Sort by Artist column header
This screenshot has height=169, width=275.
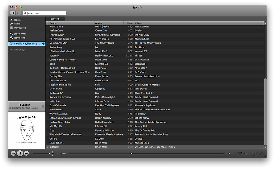(109, 23)
